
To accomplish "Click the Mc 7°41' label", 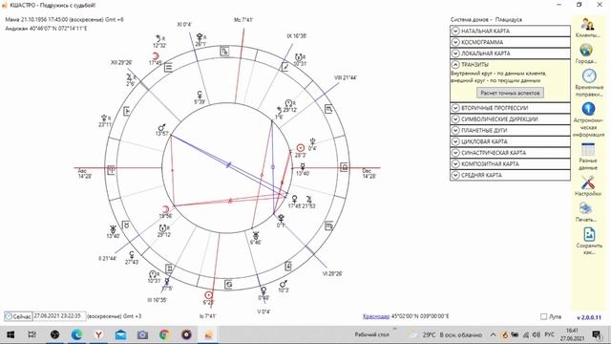I will point(243,20).
